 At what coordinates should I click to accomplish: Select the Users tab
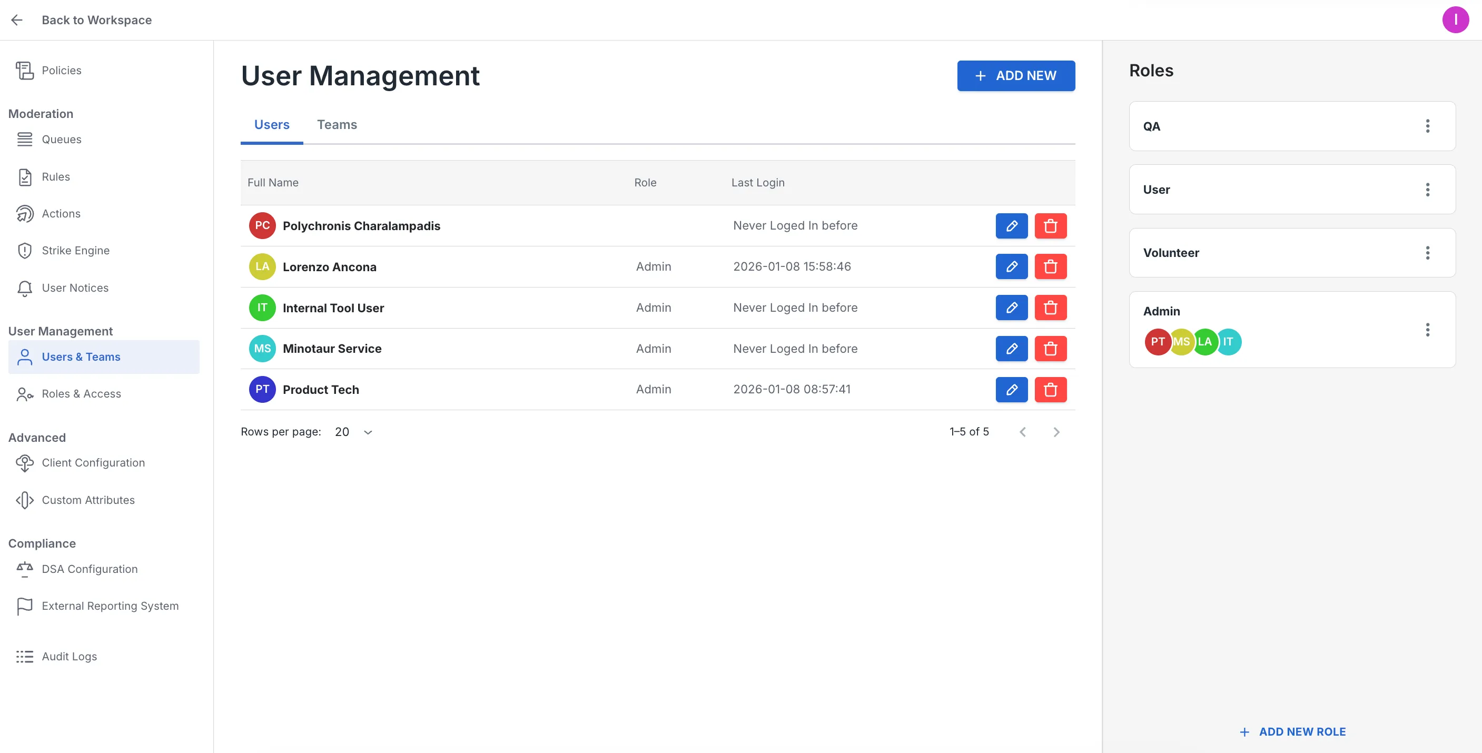point(272,125)
